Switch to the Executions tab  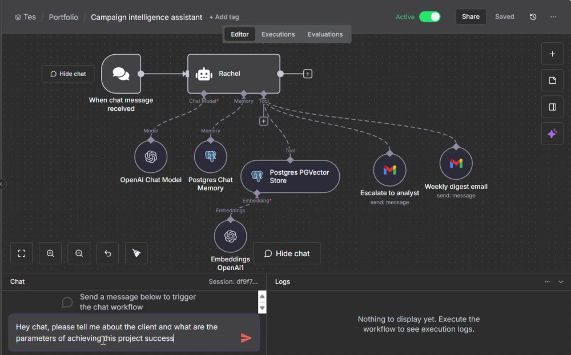[278, 34]
